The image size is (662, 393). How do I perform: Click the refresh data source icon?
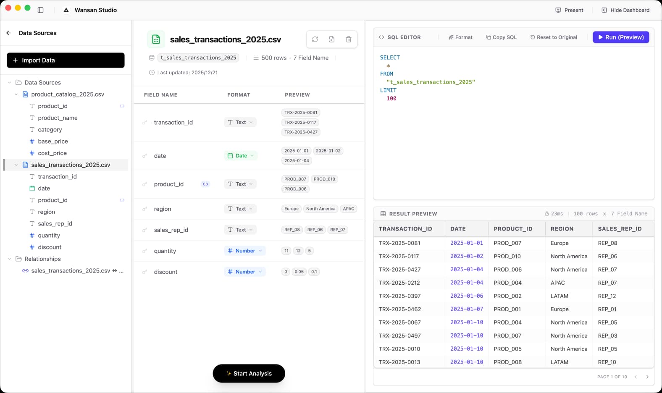click(x=315, y=39)
